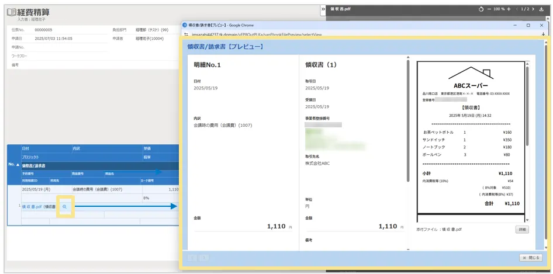Click the 100% zoom level display

(499, 9)
